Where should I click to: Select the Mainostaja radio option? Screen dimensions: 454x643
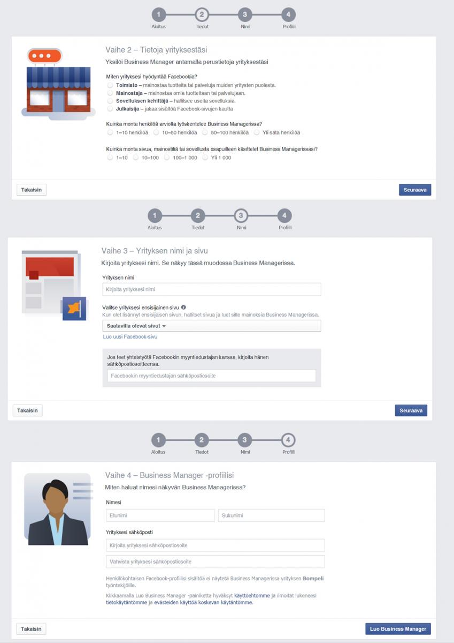110,93
